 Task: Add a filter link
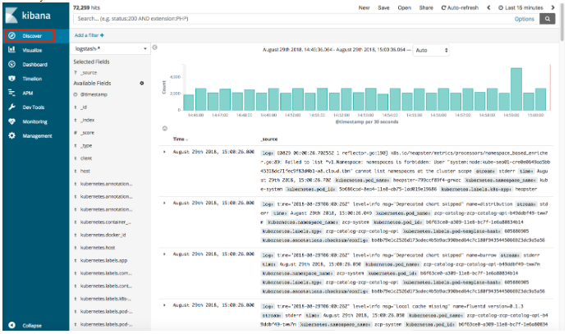tap(89, 35)
